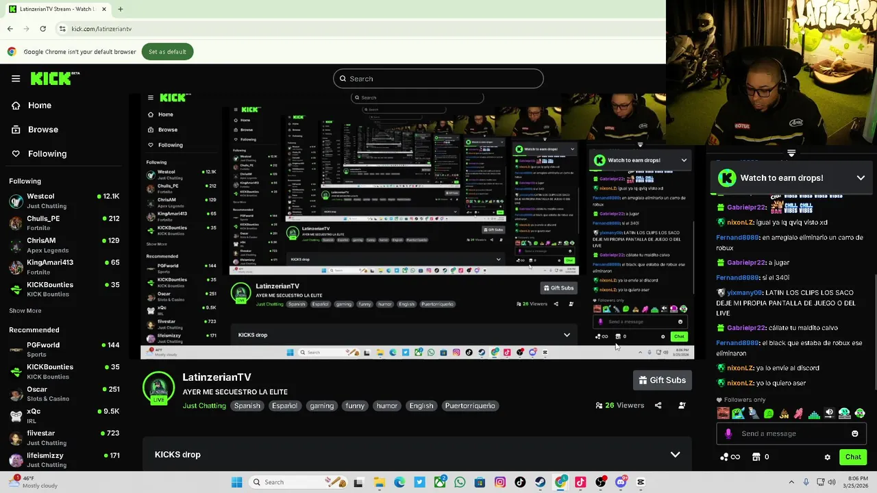Select the Puertorriqueño tag
Screen dimensions: 877x493
coord(470,405)
